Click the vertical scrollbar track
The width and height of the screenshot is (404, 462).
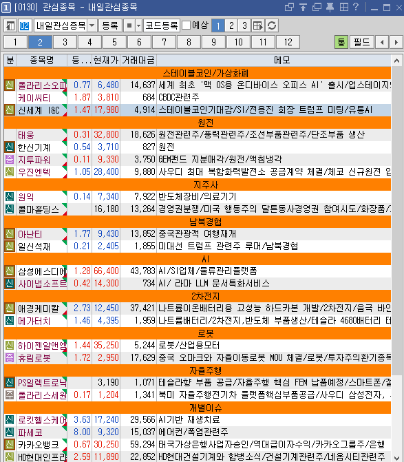pos(396,259)
